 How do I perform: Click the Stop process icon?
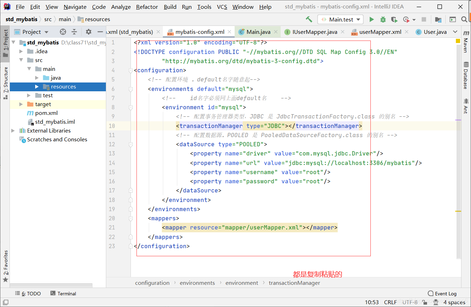coord(424,19)
